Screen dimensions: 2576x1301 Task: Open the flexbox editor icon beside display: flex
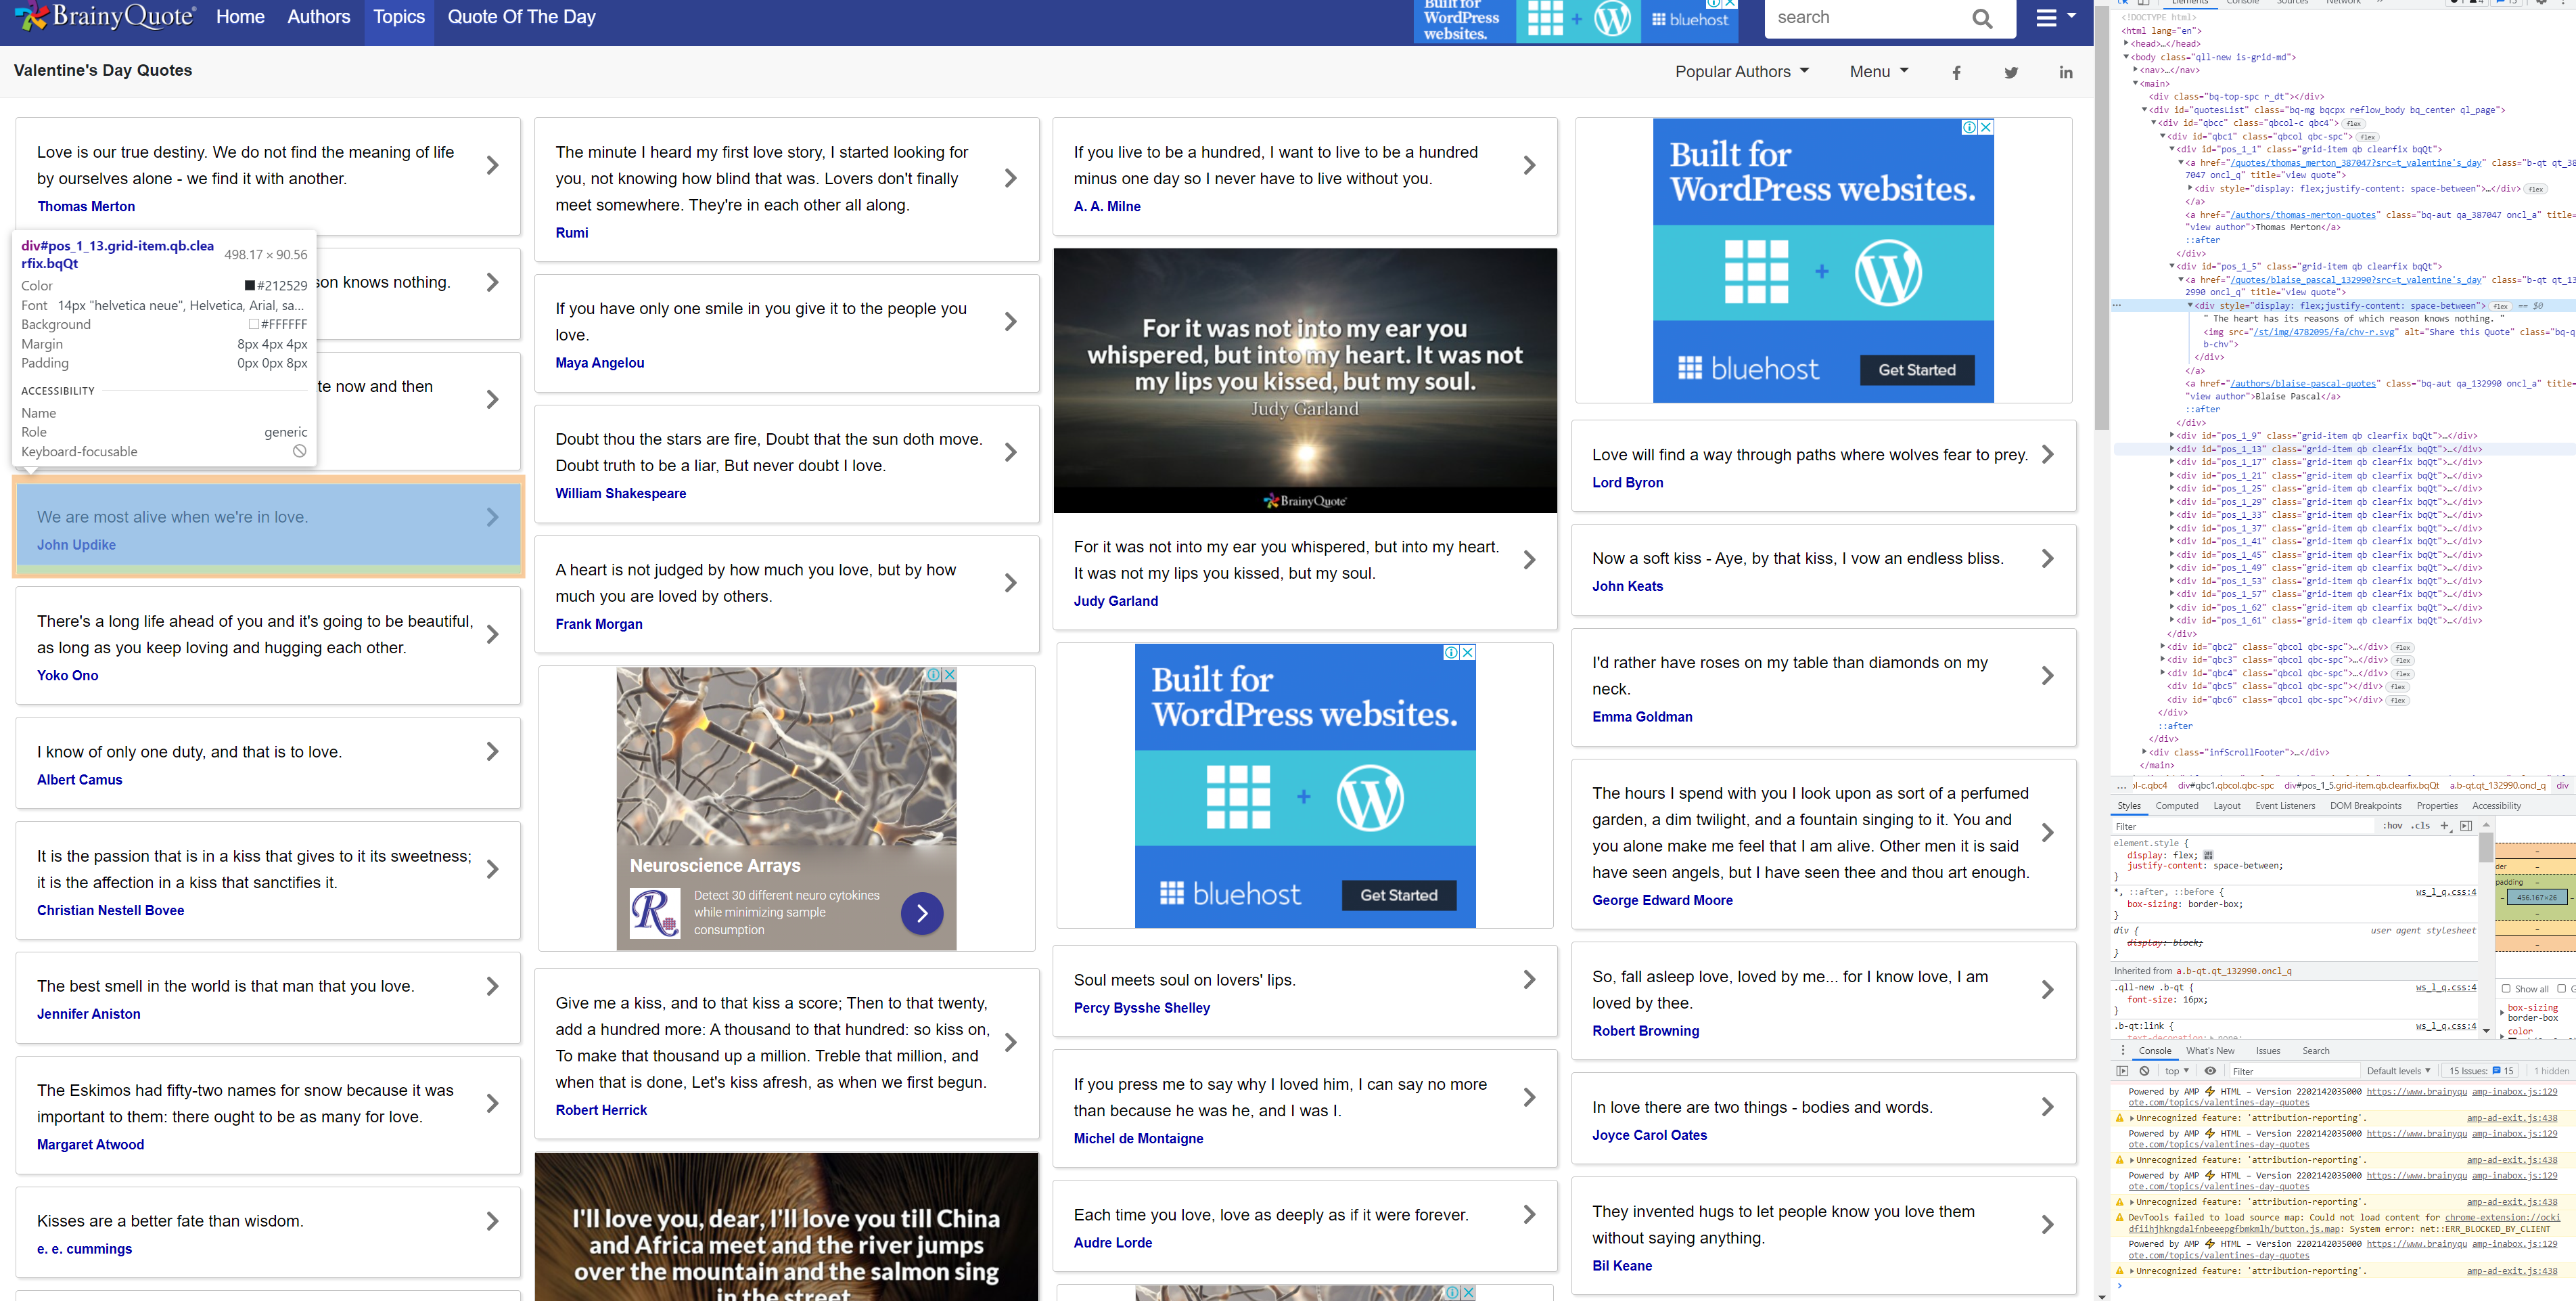coord(2208,856)
